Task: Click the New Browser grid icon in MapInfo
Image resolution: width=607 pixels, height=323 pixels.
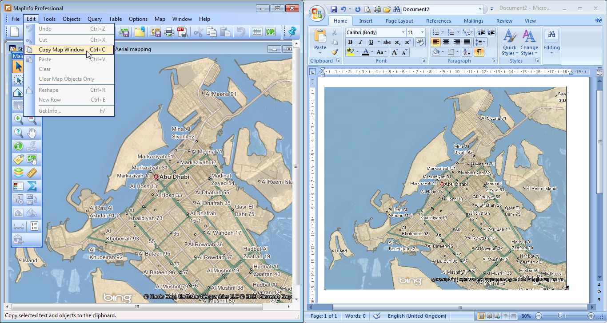Action: click(257, 32)
